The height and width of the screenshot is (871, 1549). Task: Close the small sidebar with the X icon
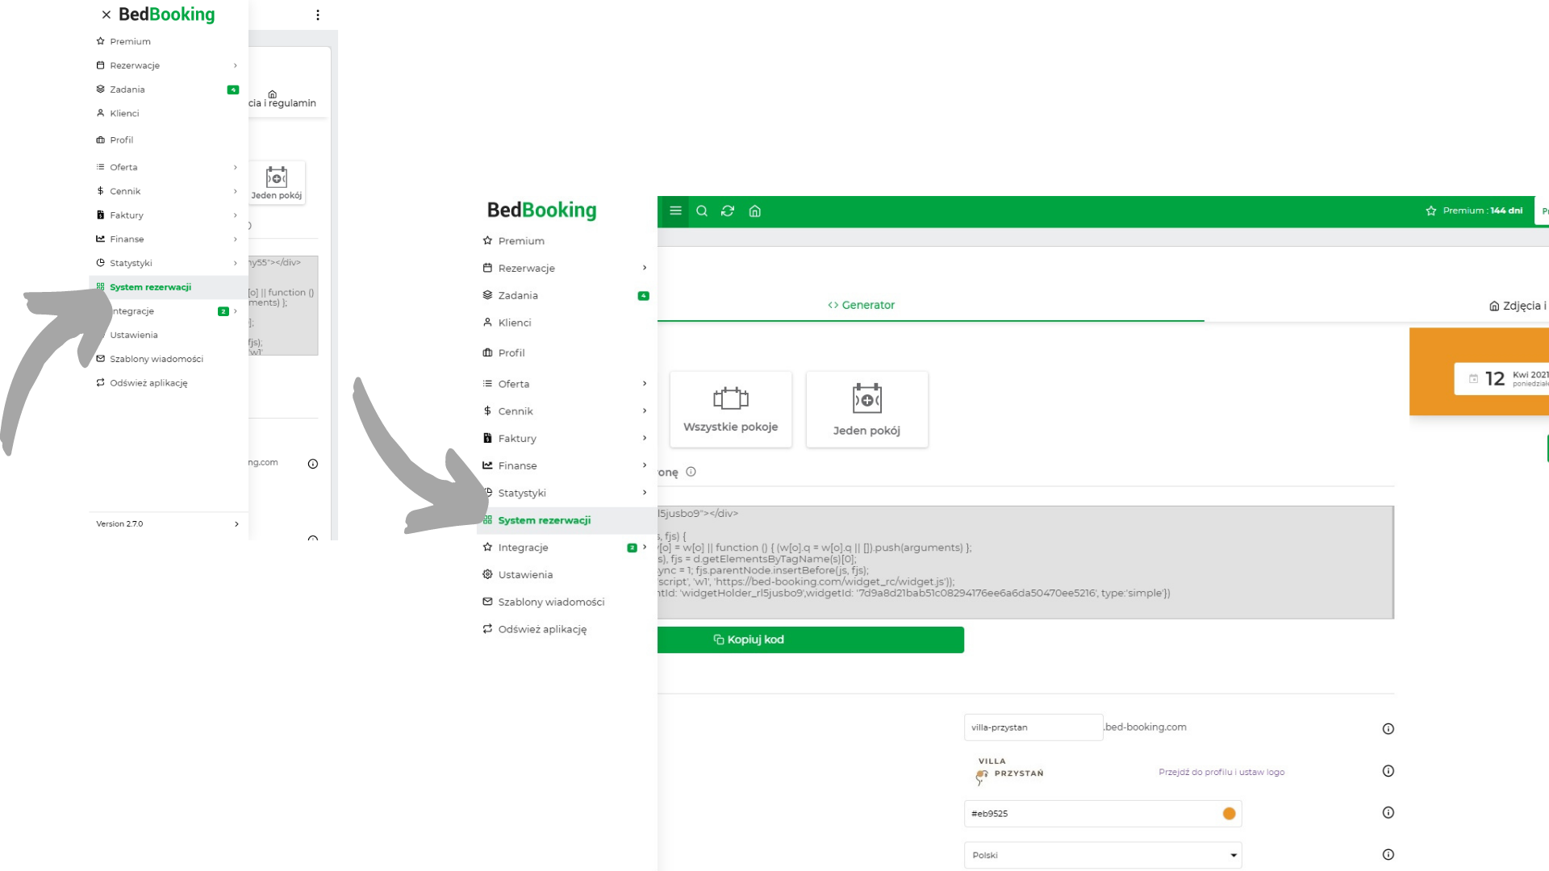[x=106, y=15]
